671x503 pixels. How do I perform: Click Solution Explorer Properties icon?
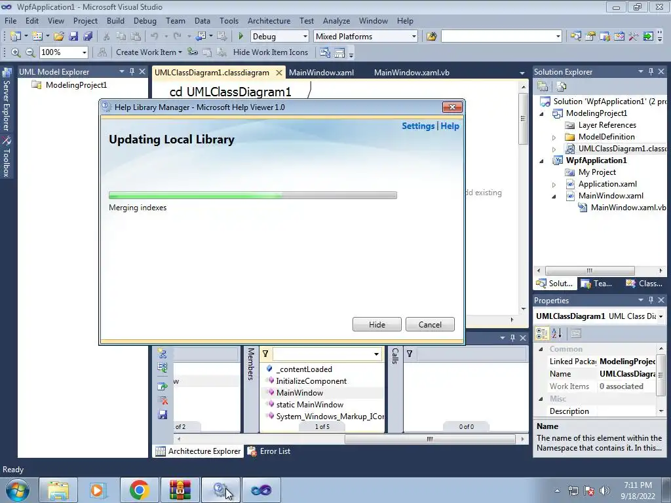point(543,86)
